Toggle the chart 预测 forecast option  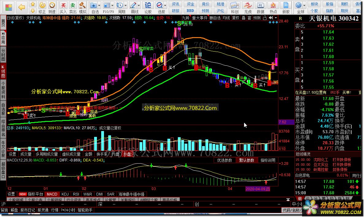(257, 18)
